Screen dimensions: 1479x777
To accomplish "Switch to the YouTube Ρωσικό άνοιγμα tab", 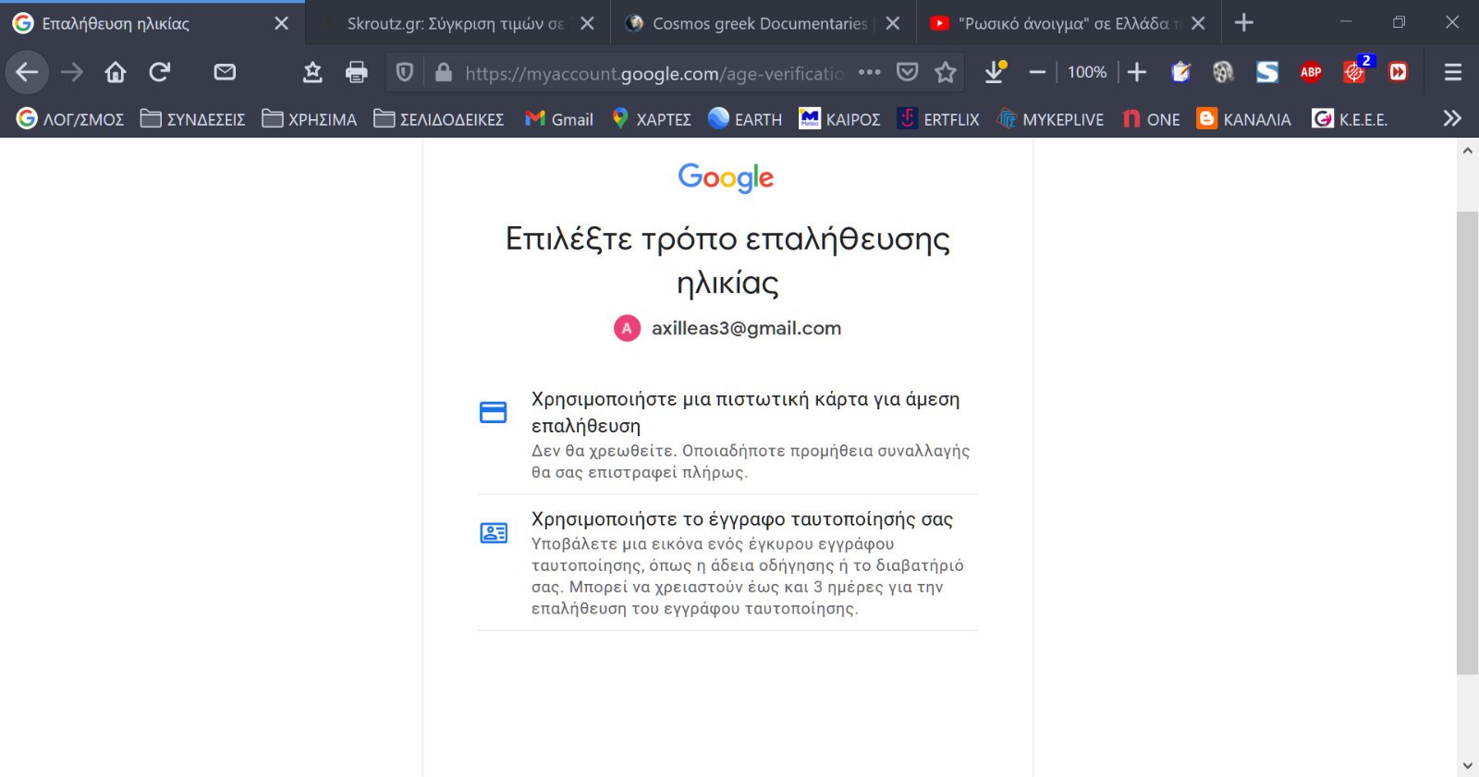I will (x=1069, y=23).
